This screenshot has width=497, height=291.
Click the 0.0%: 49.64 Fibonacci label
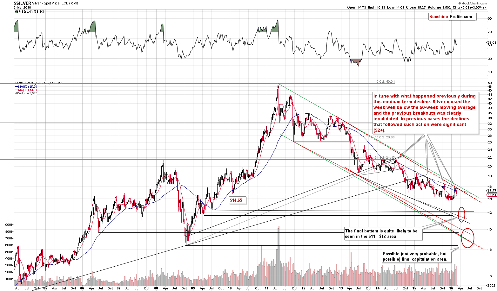pos(386,82)
